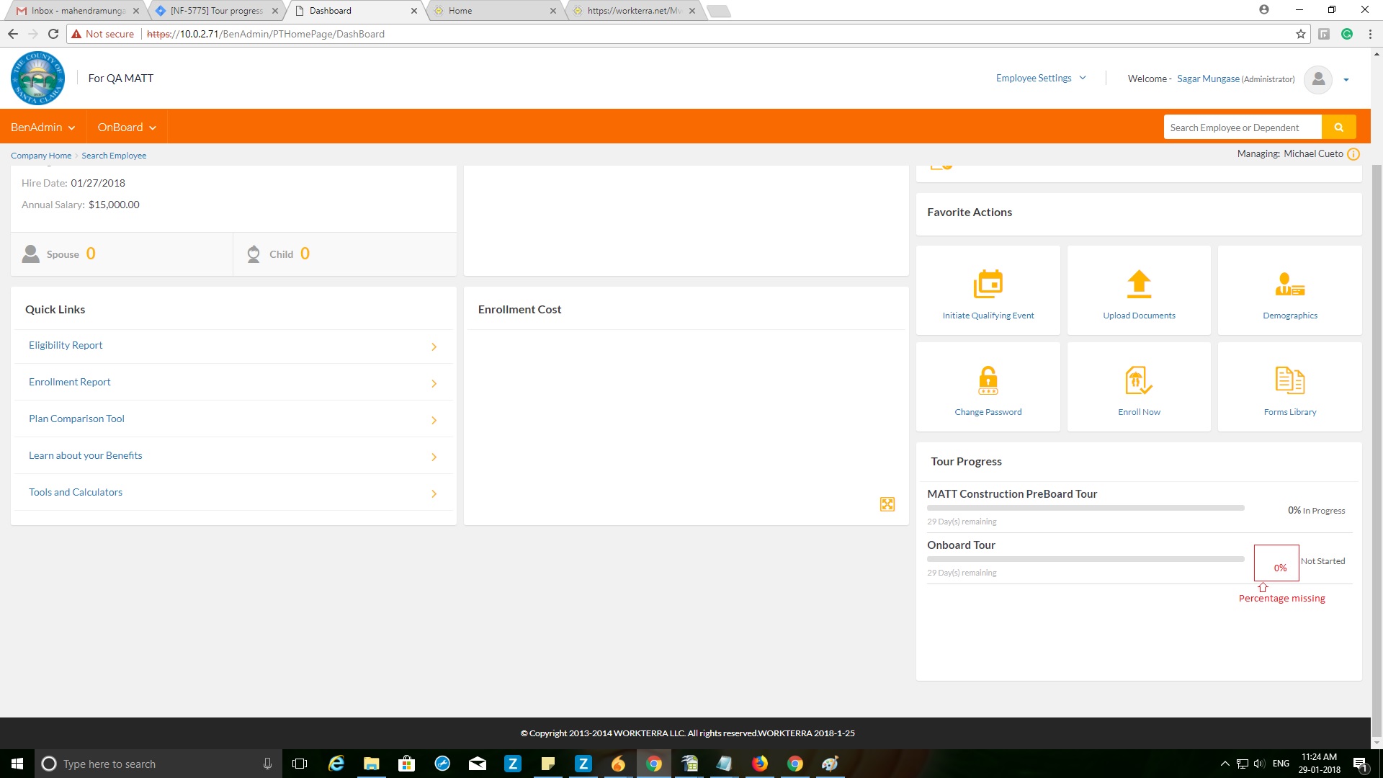Screen dimensions: 1383x778
Task: Expand the Enrollment Cost chart
Action: 887,504
